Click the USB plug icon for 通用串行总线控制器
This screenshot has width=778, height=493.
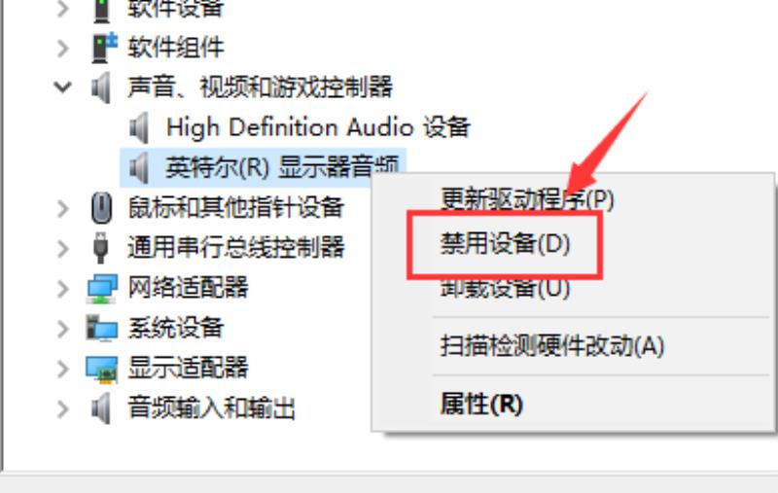(101, 248)
